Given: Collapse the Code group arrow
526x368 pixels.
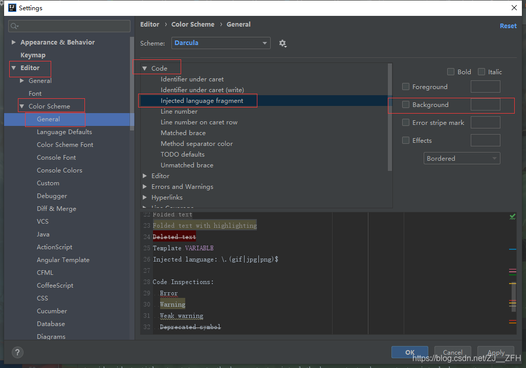Looking at the screenshot, I should pos(145,69).
